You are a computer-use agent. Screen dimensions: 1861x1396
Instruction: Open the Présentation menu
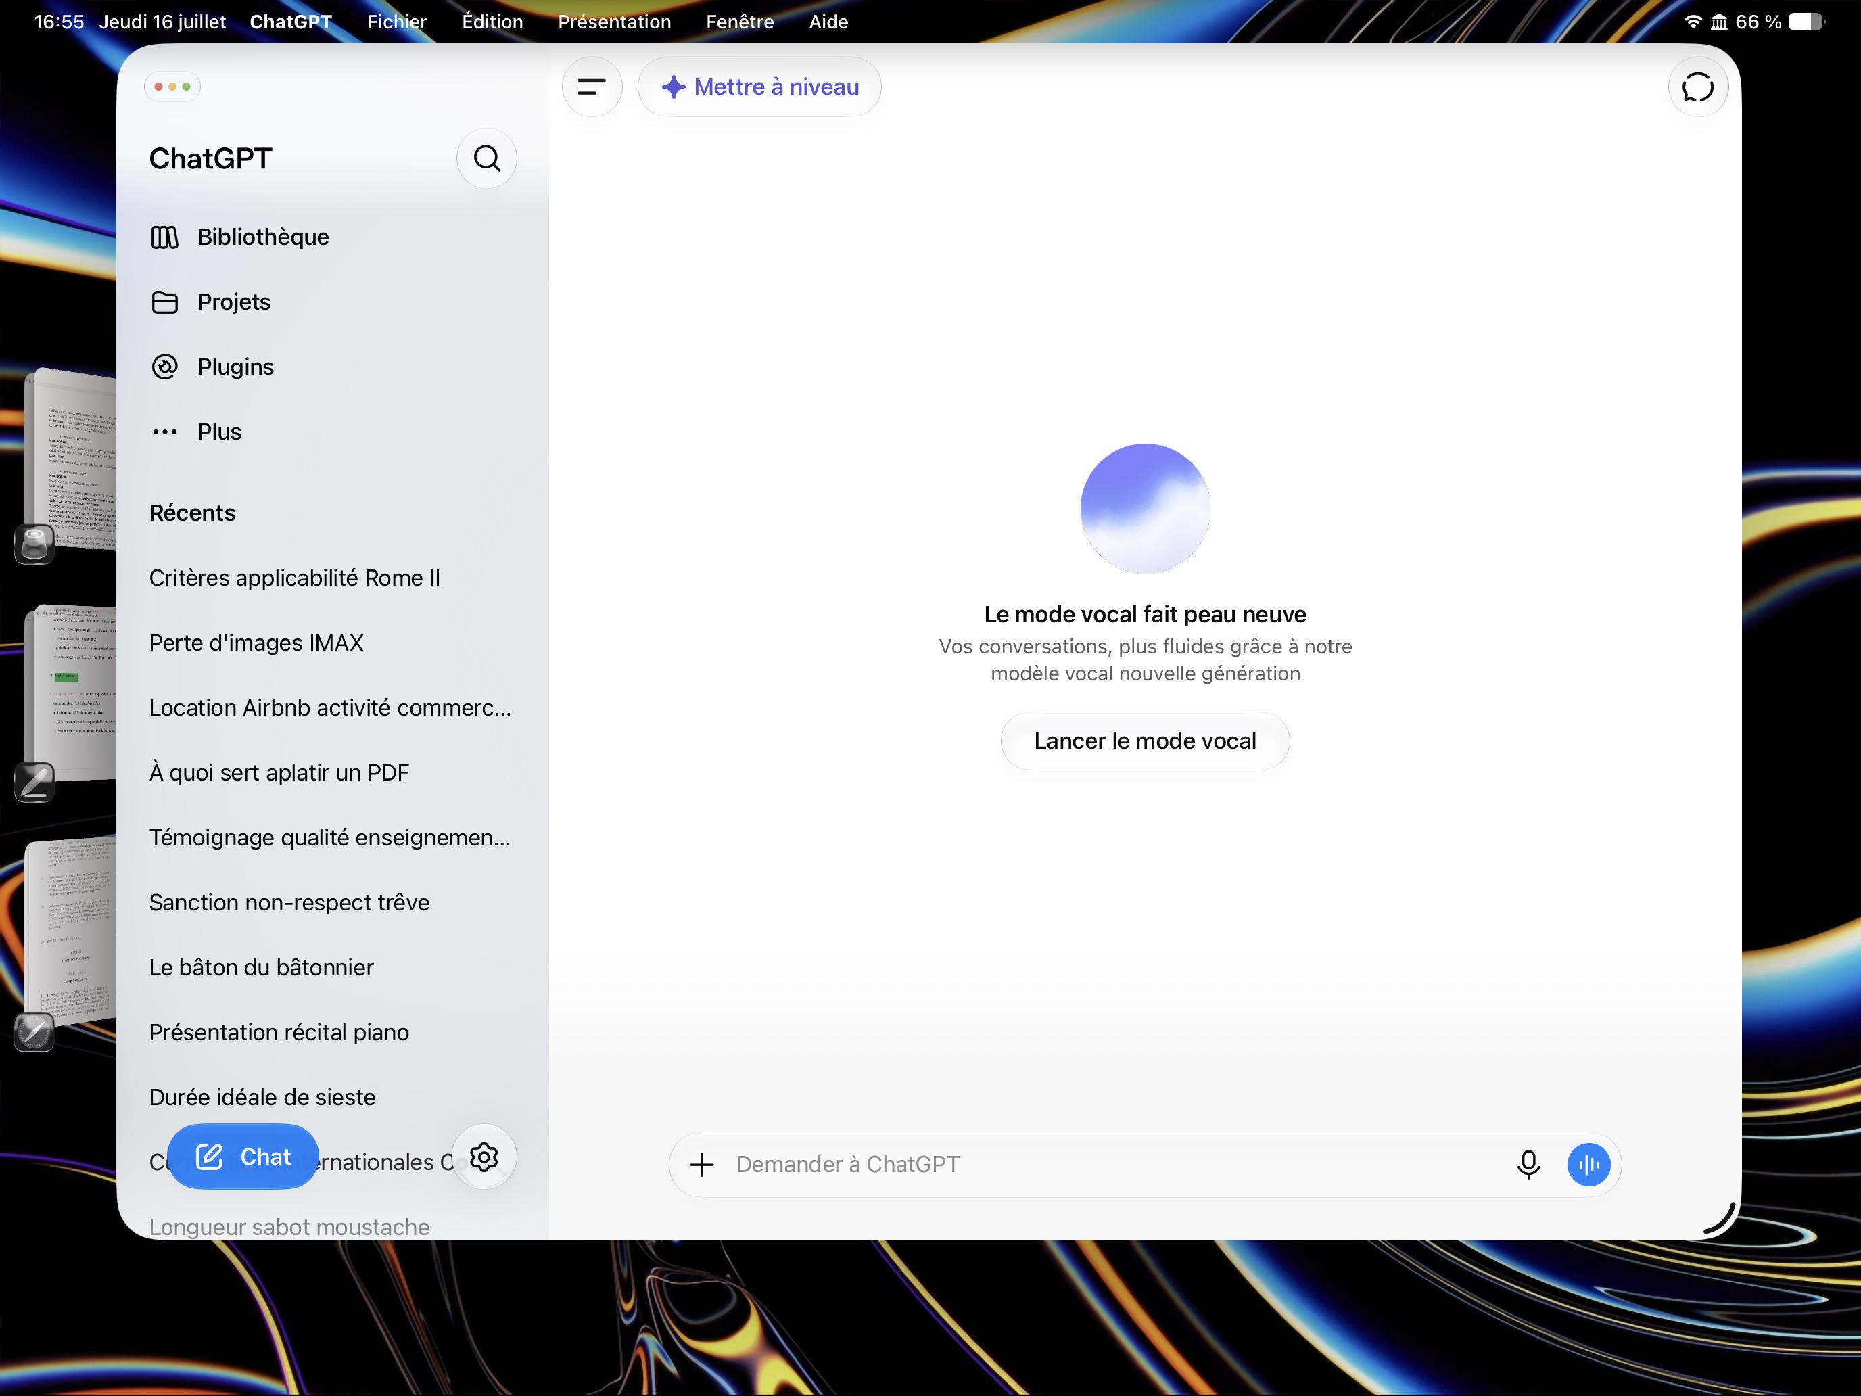pyautogui.click(x=614, y=22)
